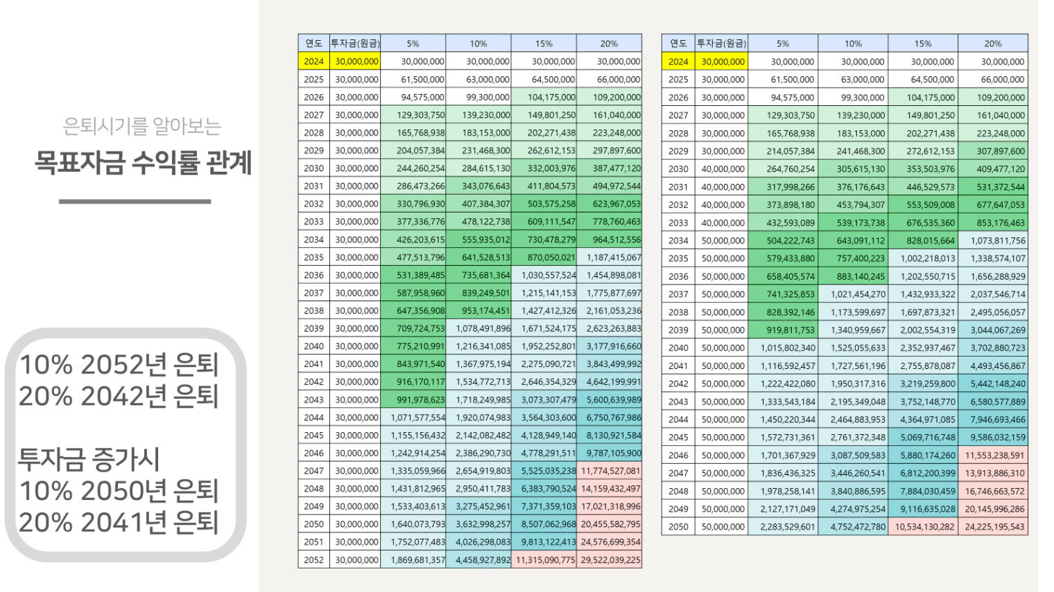Select cell 1,015,802,340
The image size is (1054, 592).
[783, 348]
